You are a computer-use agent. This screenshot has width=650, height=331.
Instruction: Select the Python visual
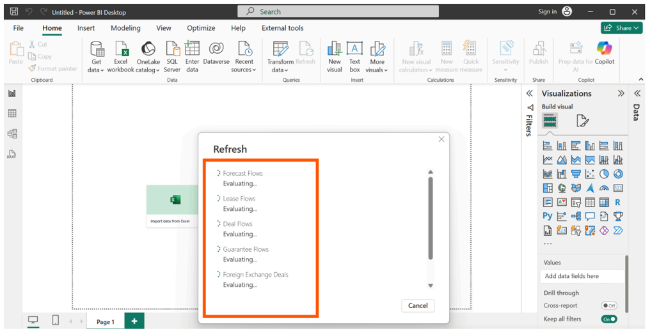(548, 216)
